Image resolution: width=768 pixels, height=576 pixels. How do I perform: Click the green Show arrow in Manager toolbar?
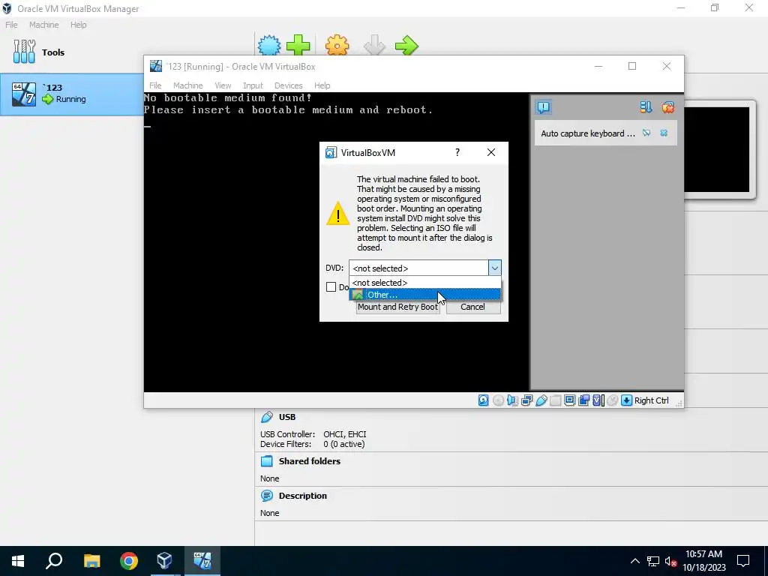click(407, 46)
